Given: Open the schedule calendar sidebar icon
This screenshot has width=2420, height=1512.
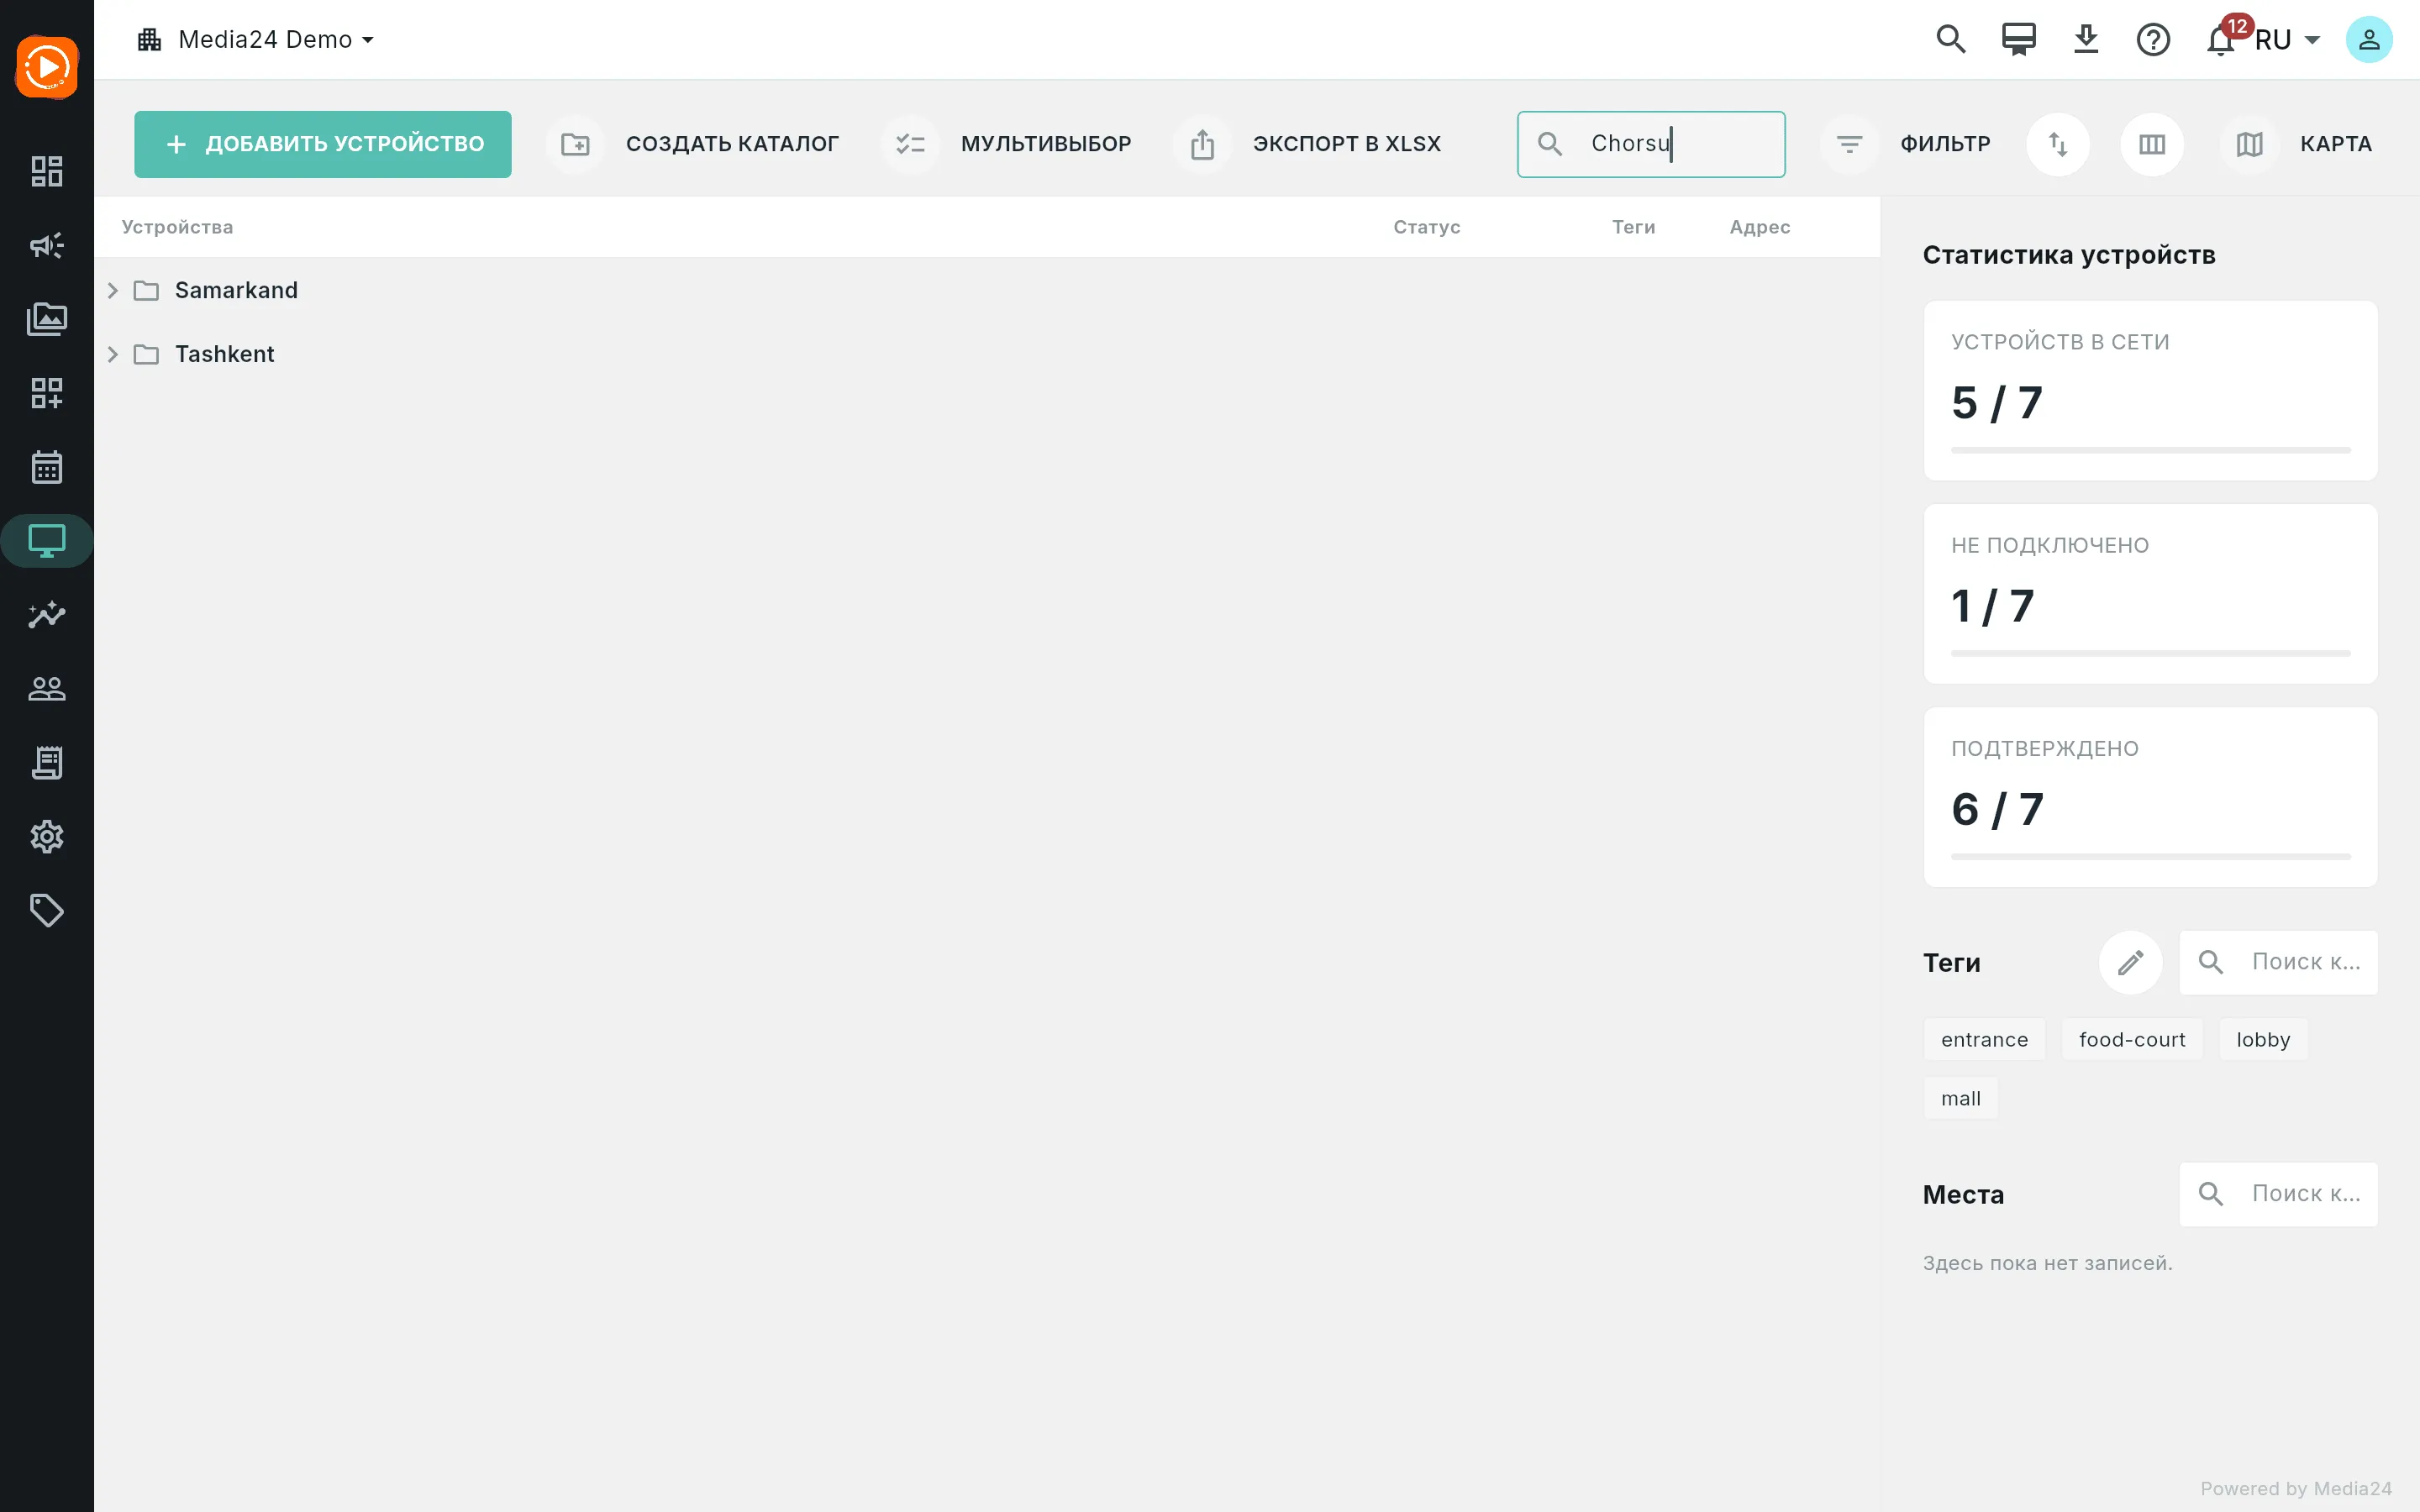Looking at the screenshot, I should (47, 467).
